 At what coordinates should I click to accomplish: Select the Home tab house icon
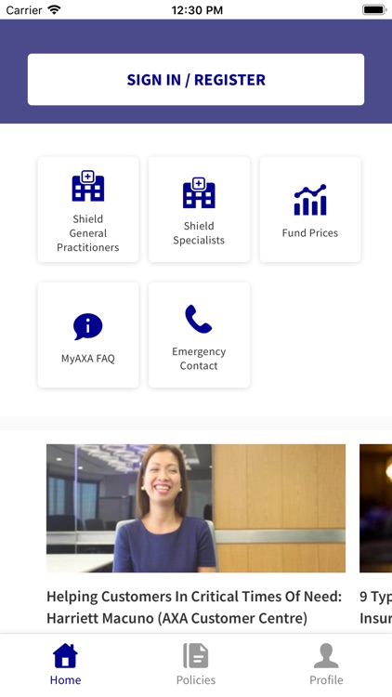point(65,656)
